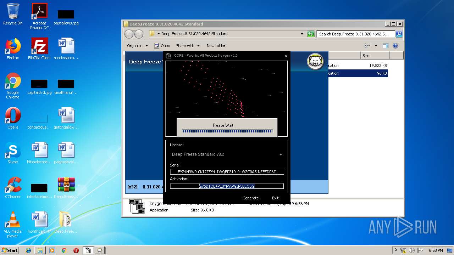Screen dimensions: 454x255
Task: Open Windows Explorer from taskbar
Action: pyautogui.click(x=40, y=250)
